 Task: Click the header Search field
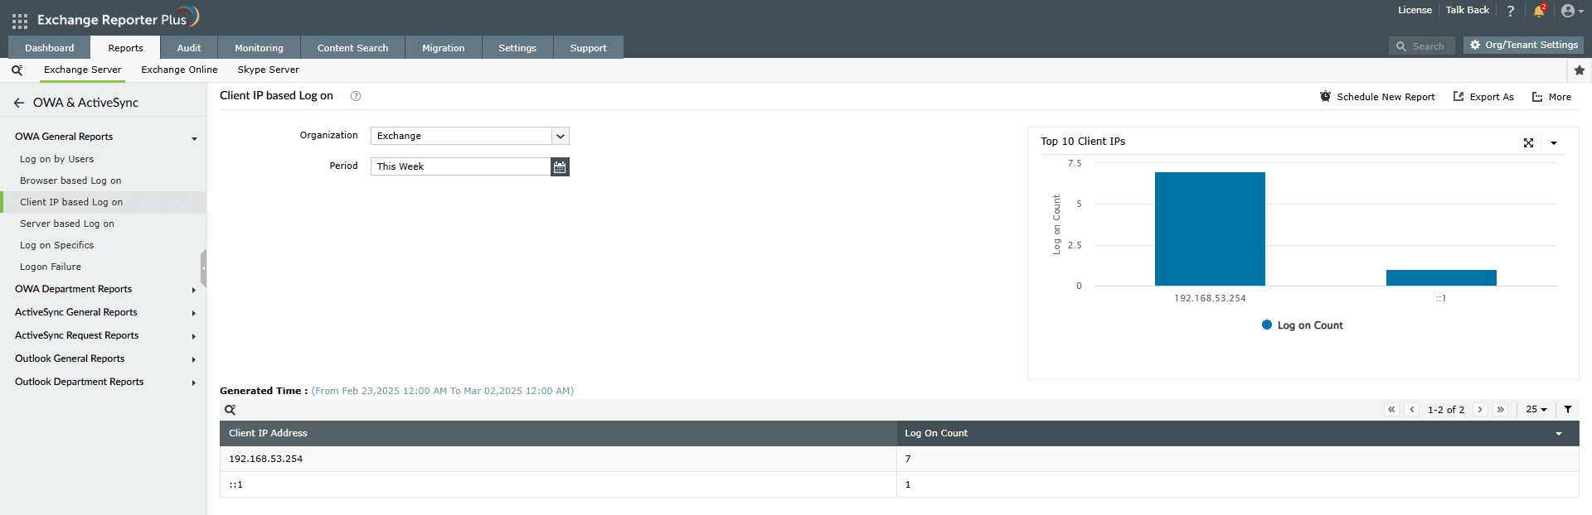click(x=1421, y=46)
